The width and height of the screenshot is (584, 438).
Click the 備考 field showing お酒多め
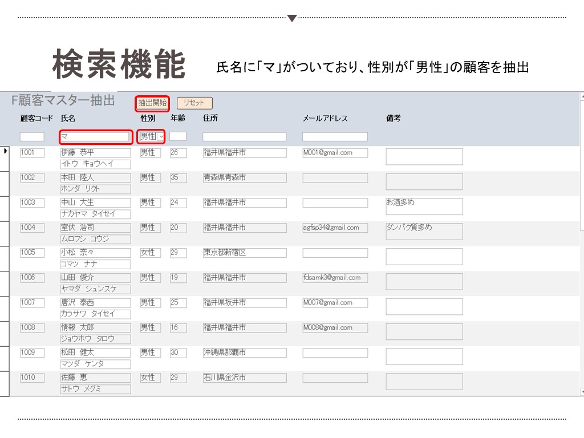(424, 206)
